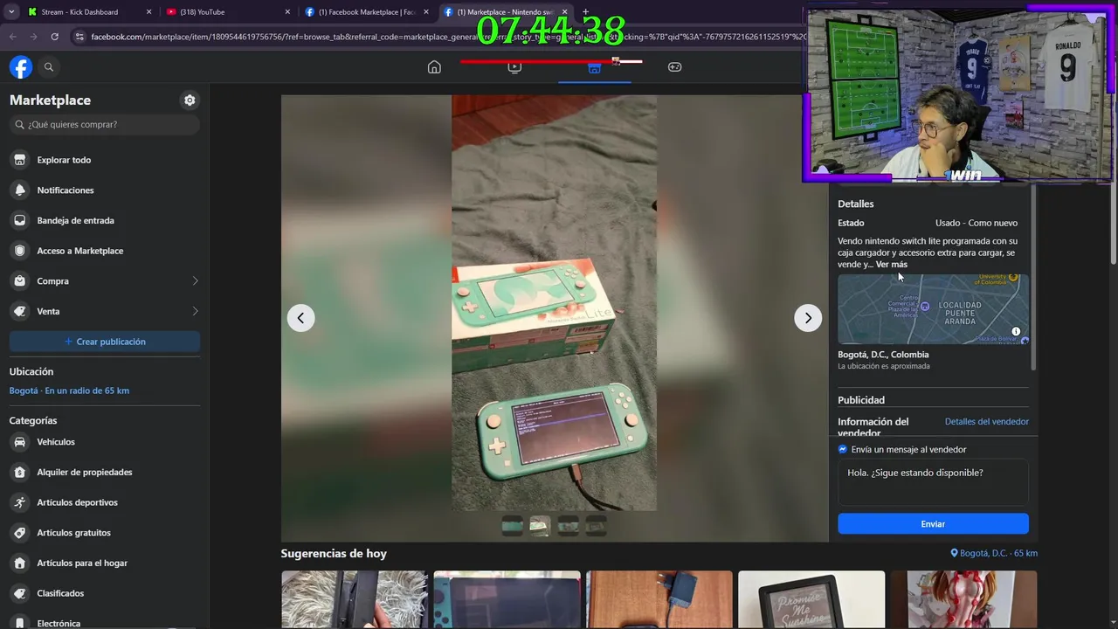Click Alquiler de propiedades house icon
Screen dimensions: 1118x629
pos(20,473)
